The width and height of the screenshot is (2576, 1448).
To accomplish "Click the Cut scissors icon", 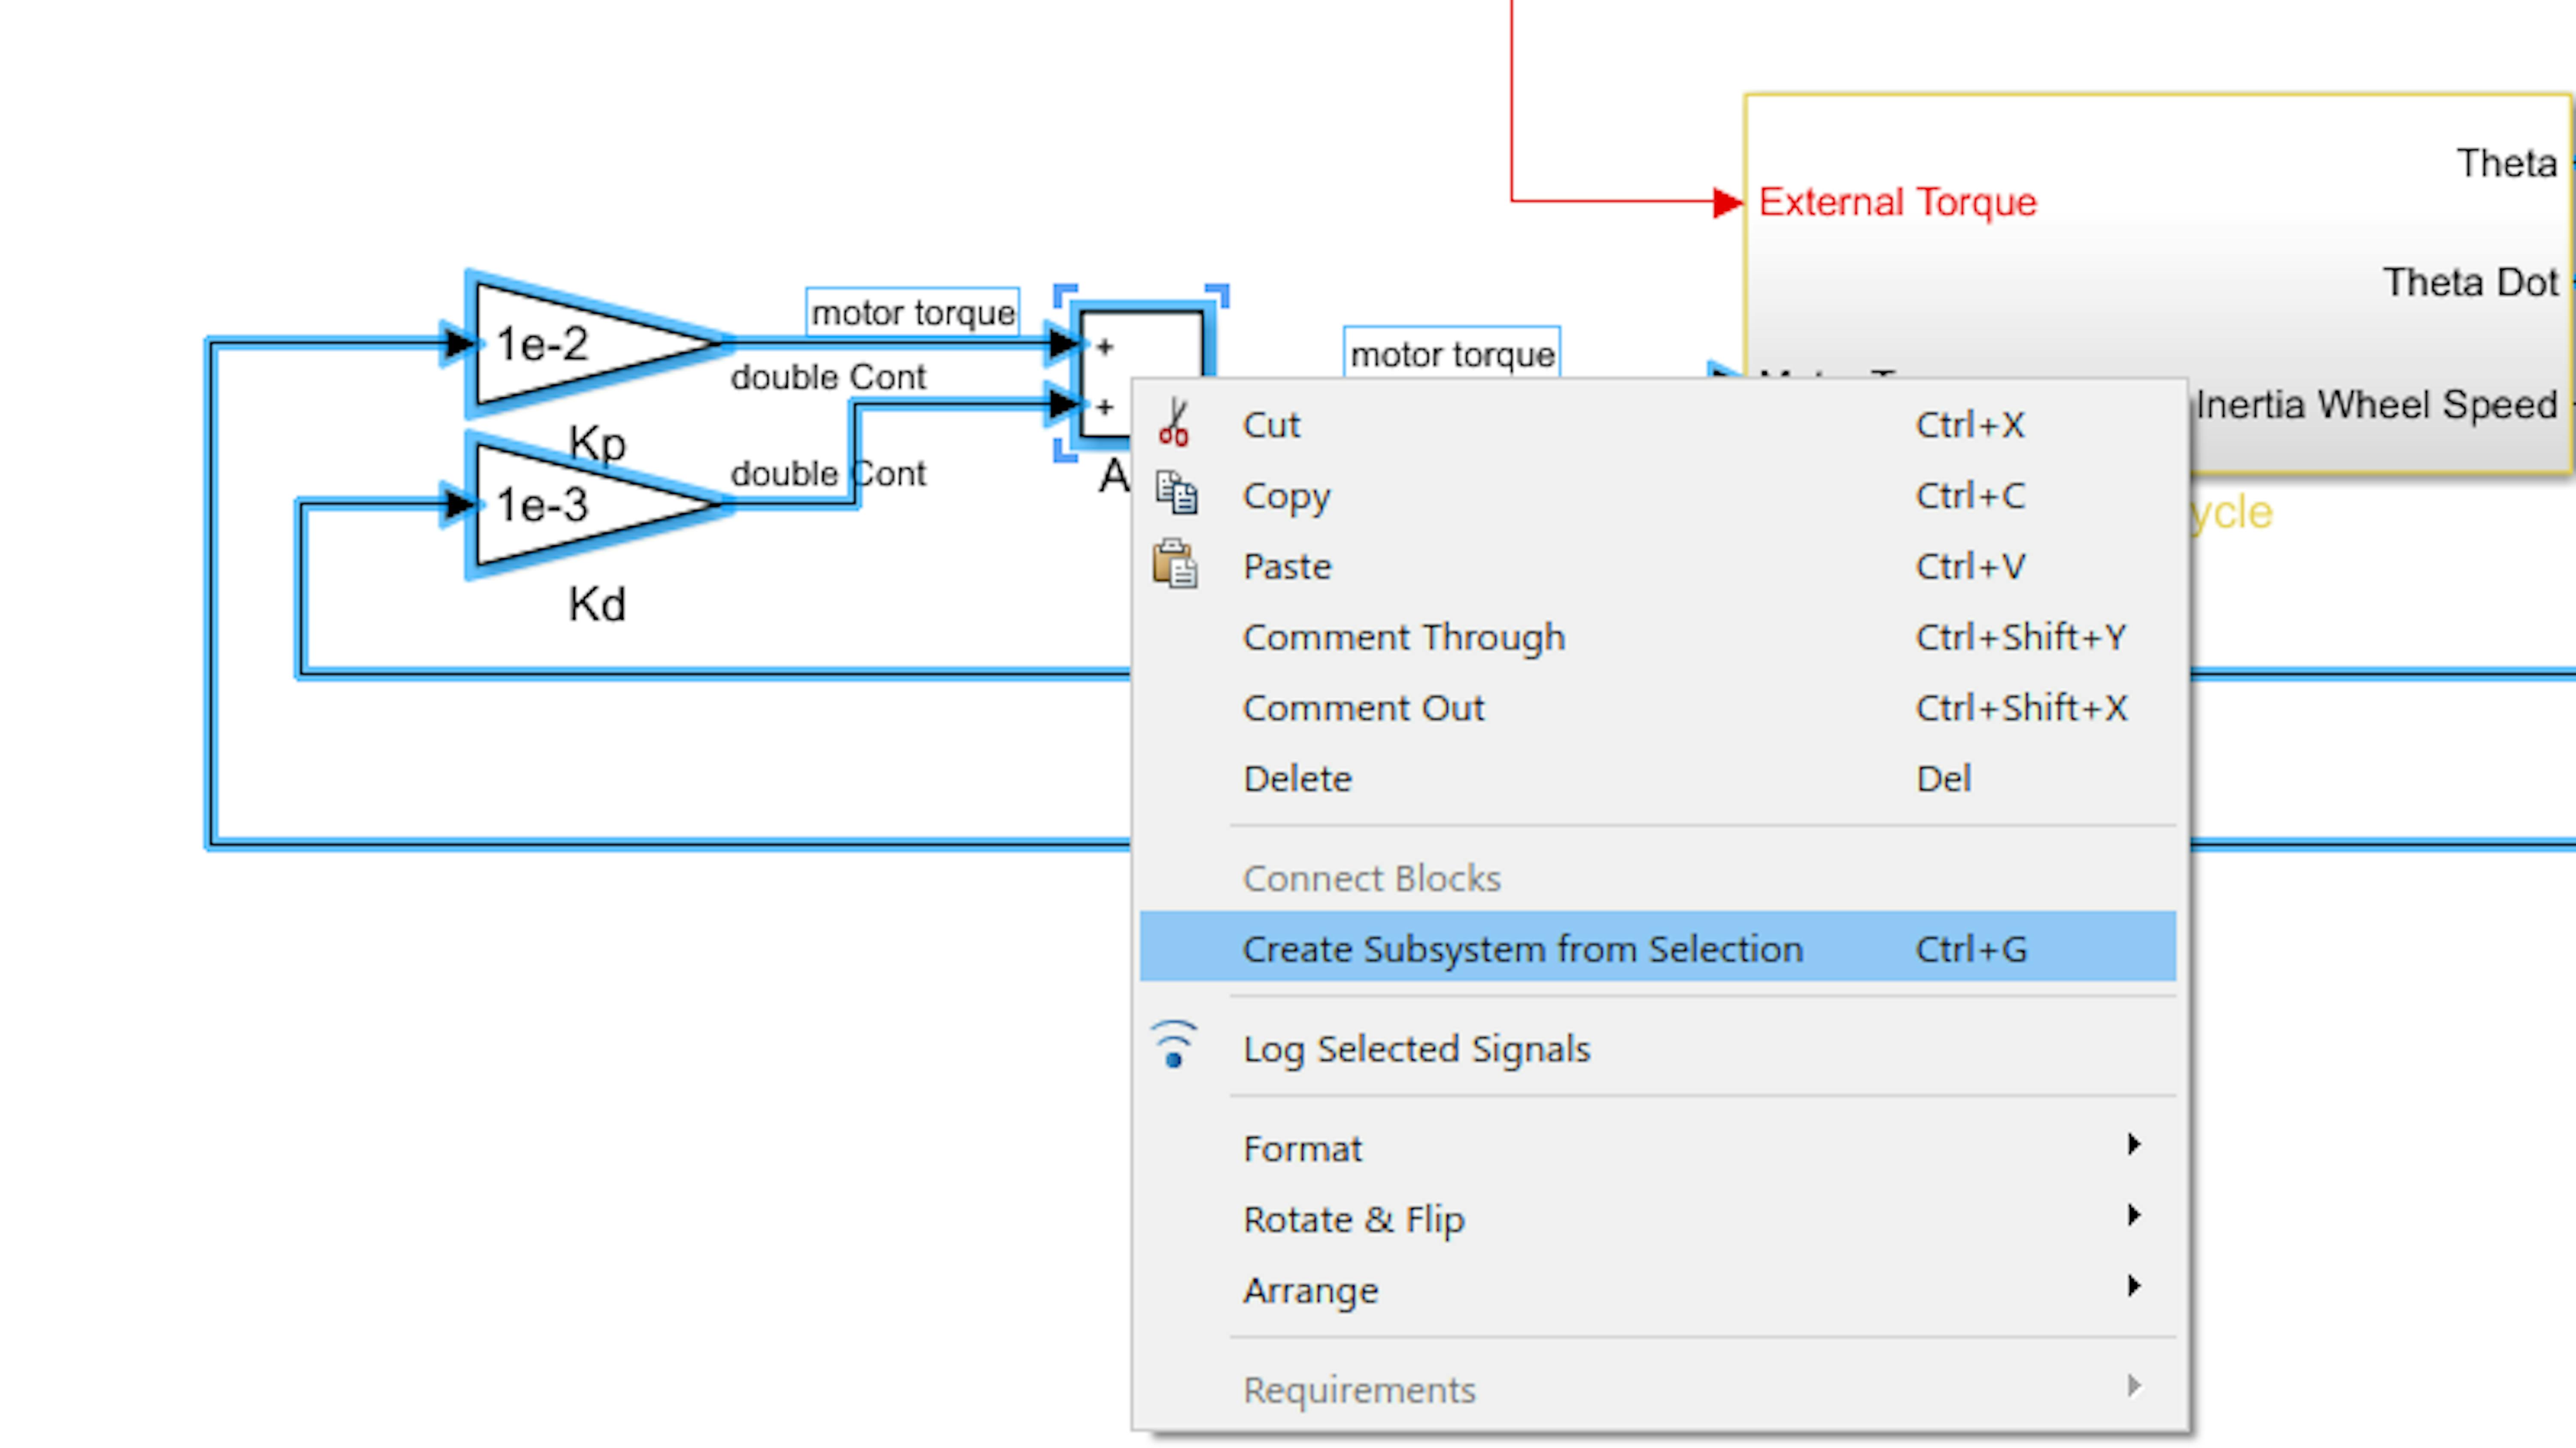I will pyautogui.click(x=1174, y=423).
